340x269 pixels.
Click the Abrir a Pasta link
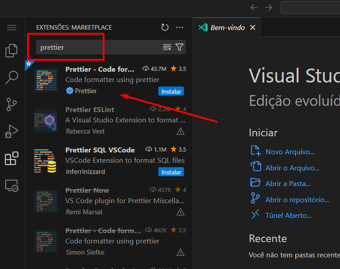pos(288,184)
